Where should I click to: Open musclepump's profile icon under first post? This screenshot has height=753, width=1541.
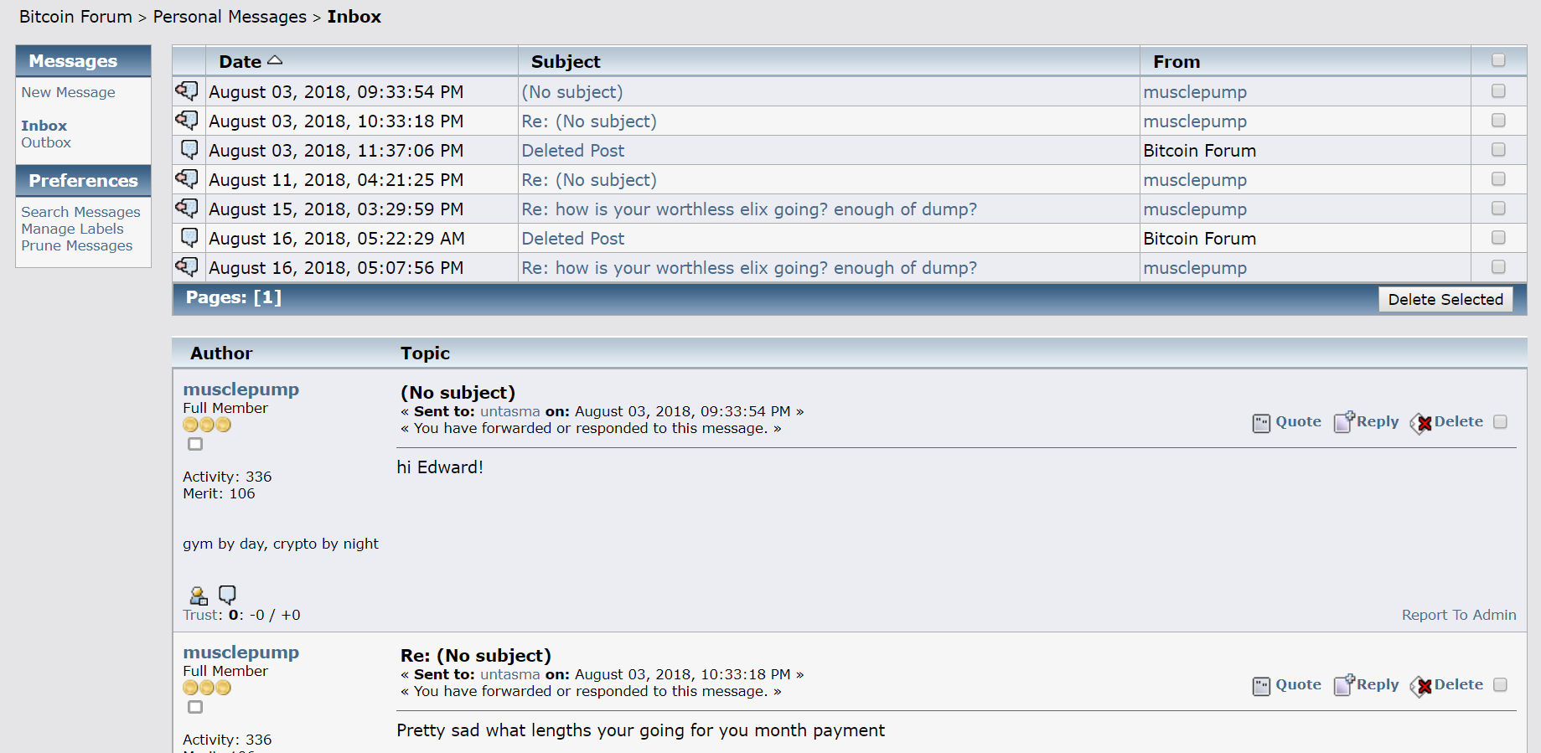(199, 596)
